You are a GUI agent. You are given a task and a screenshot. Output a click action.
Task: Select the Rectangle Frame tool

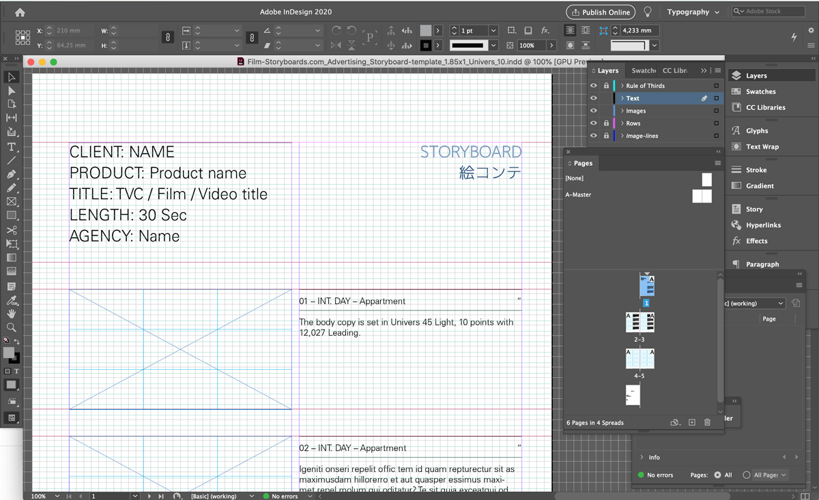pos(12,202)
